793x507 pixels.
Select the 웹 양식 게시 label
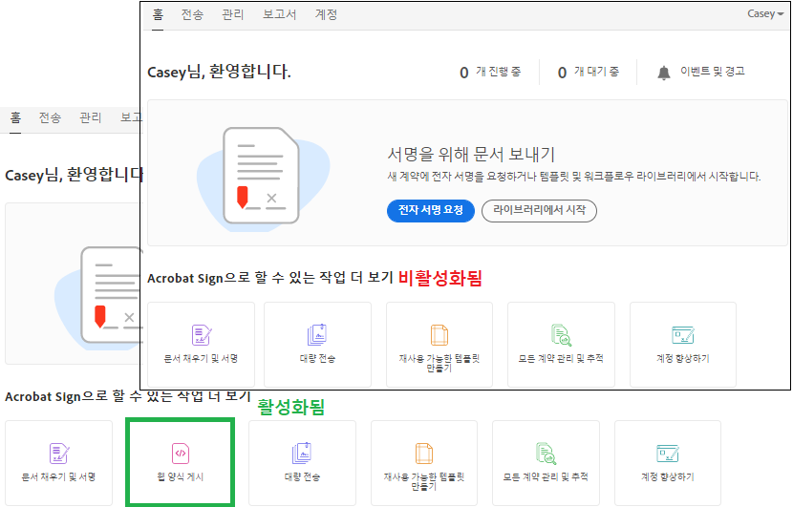[x=180, y=476]
